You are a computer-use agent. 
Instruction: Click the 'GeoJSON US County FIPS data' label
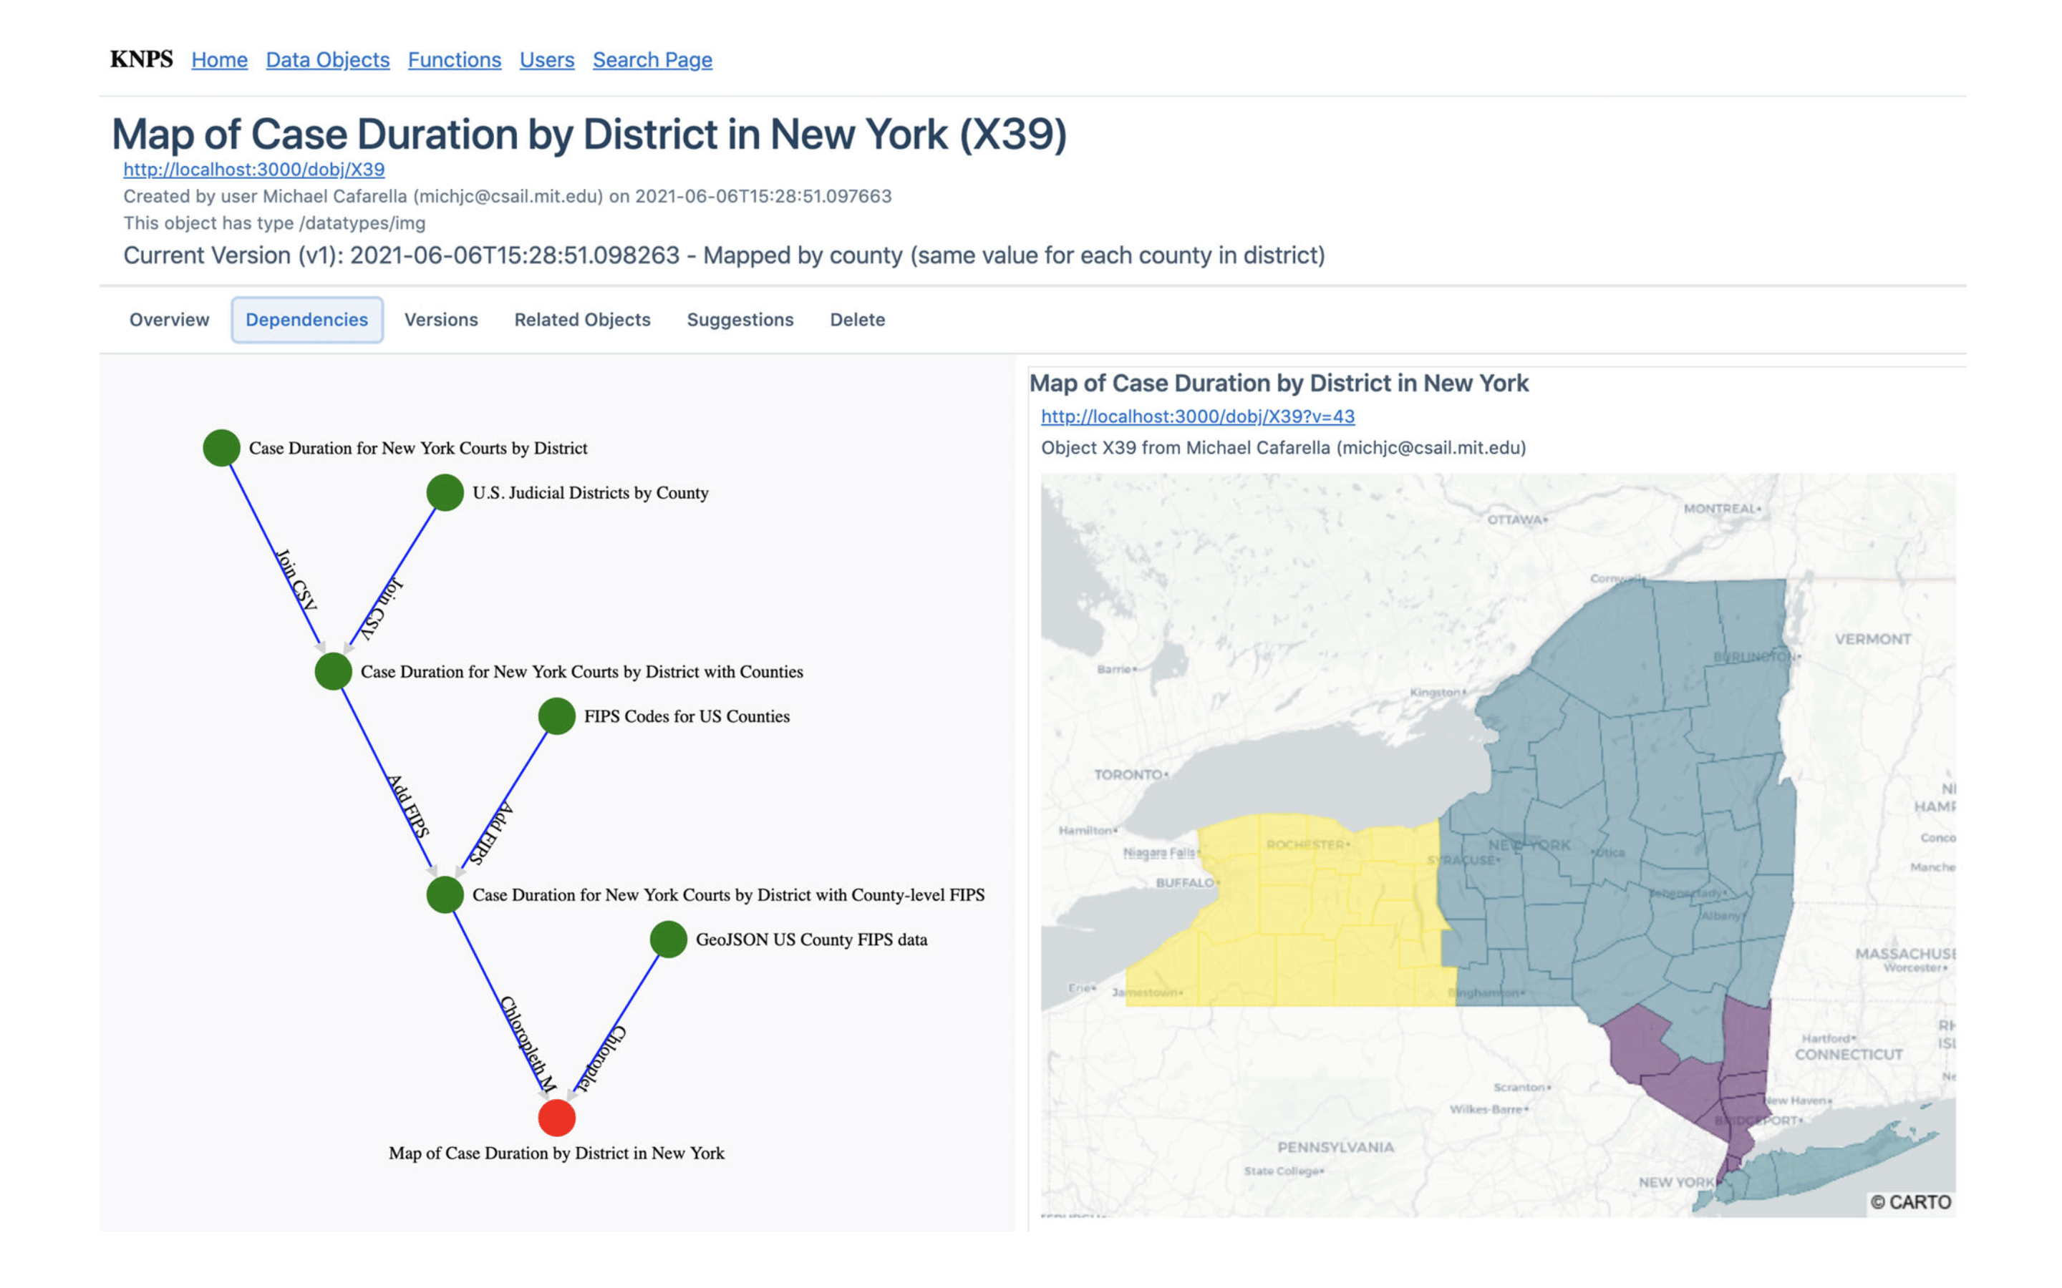click(x=811, y=940)
